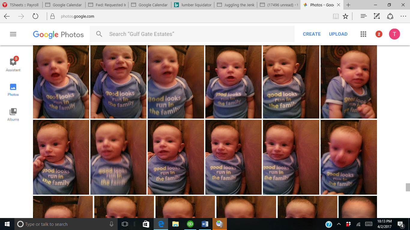This screenshot has height=230, width=410.
Task: Refresh the page in Edge browser
Action: [35, 16]
